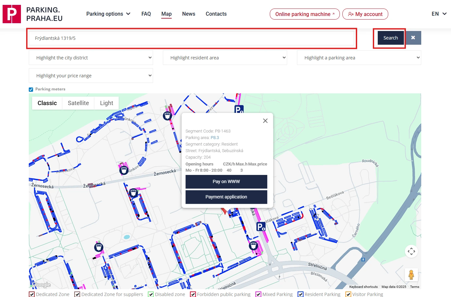The height and width of the screenshot is (297, 451).
Task: Open the News page
Action: pyautogui.click(x=189, y=14)
